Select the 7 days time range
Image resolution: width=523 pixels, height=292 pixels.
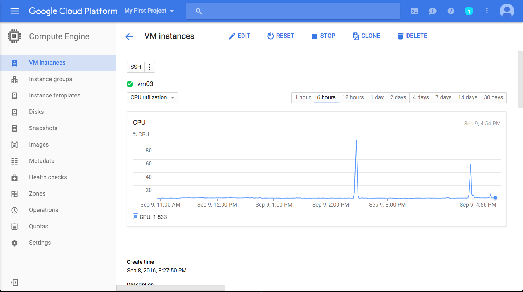(443, 97)
